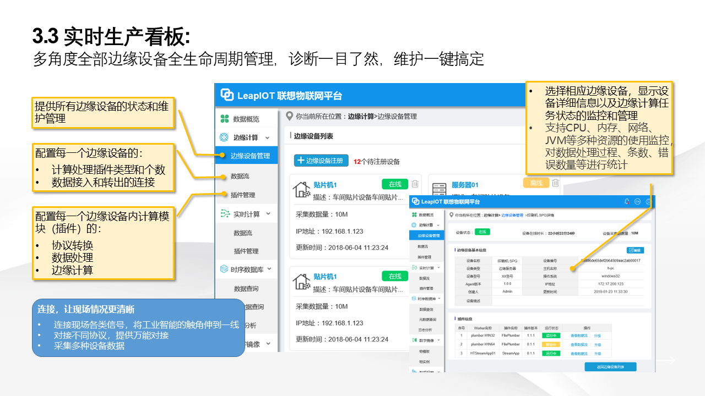This screenshot has height=396, width=705.
Task: Click the LeapIOT logo in device list window
Action: click(x=227, y=95)
